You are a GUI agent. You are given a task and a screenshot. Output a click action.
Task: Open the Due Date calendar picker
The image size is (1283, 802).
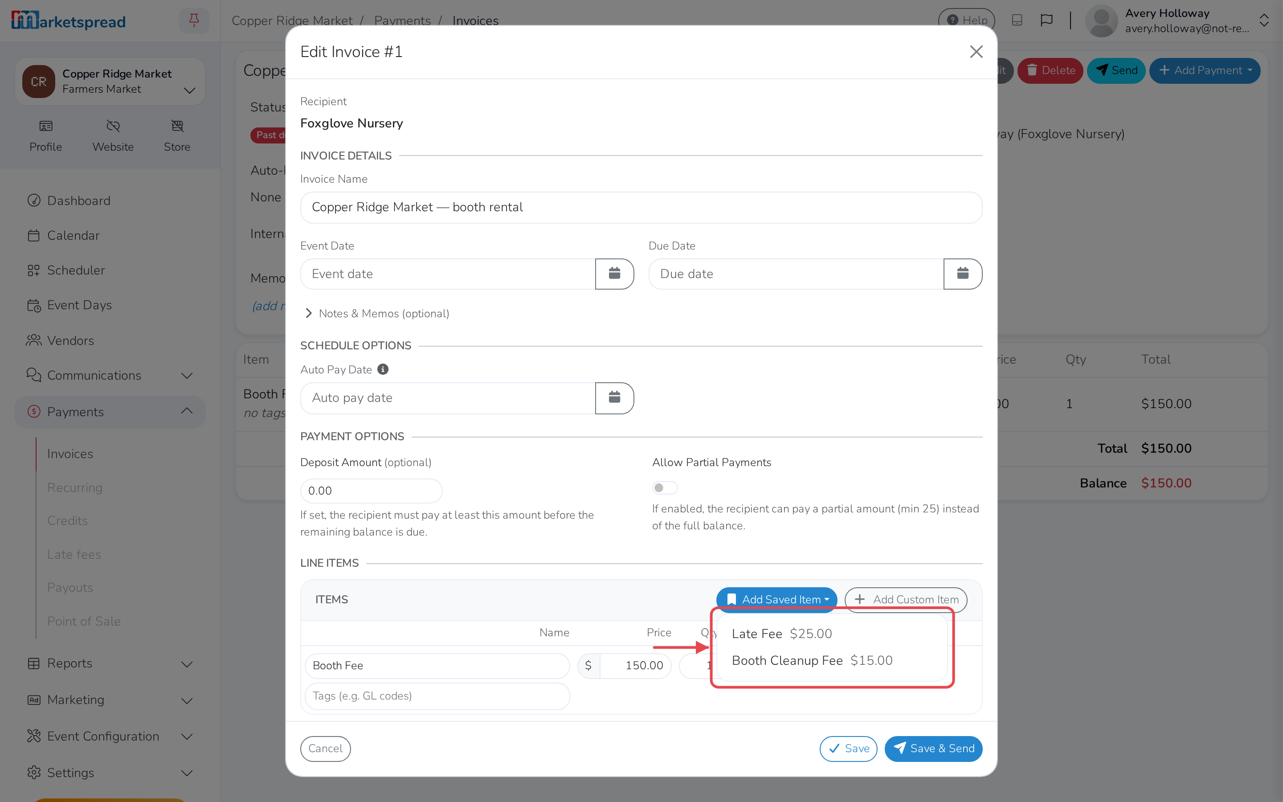pyautogui.click(x=963, y=274)
